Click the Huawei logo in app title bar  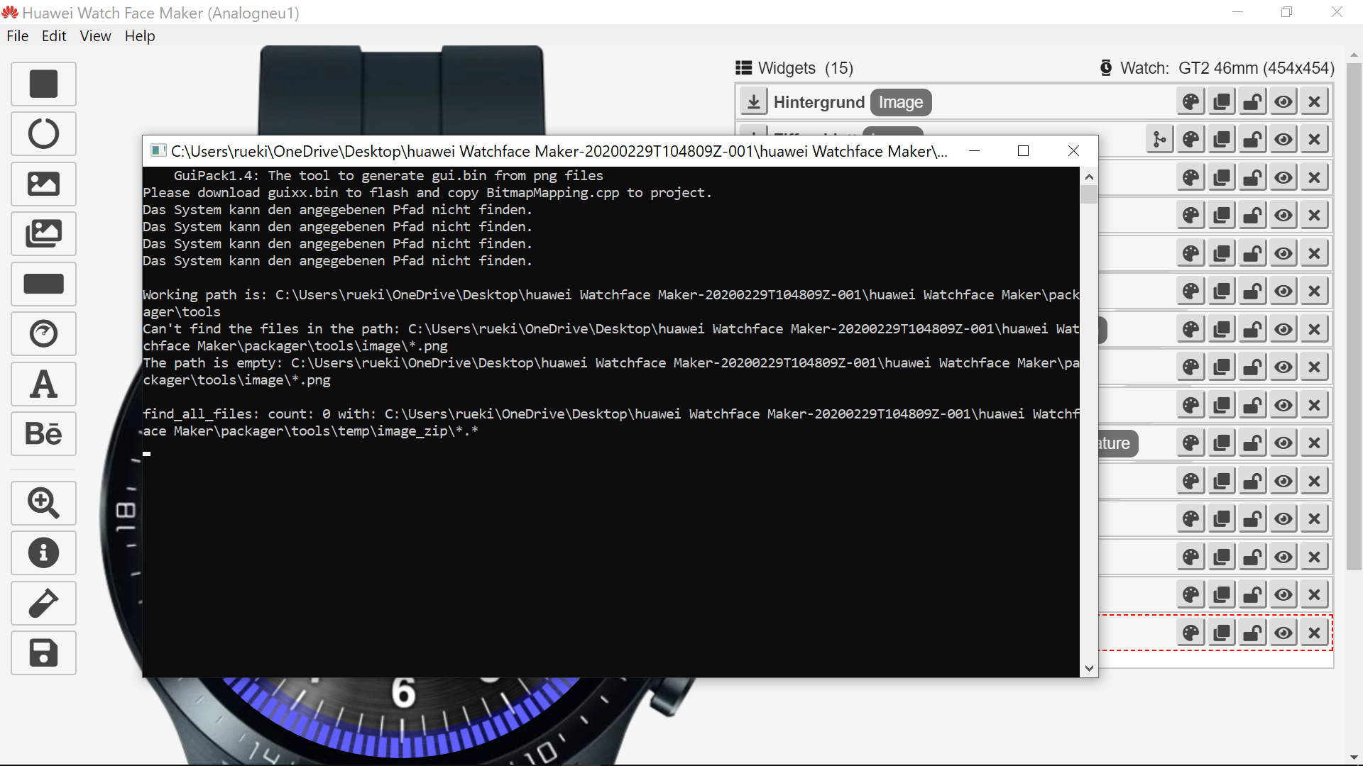click(10, 13)
